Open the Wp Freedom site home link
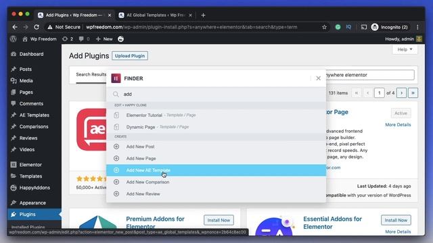433x243 pixels. click(39, 39)
